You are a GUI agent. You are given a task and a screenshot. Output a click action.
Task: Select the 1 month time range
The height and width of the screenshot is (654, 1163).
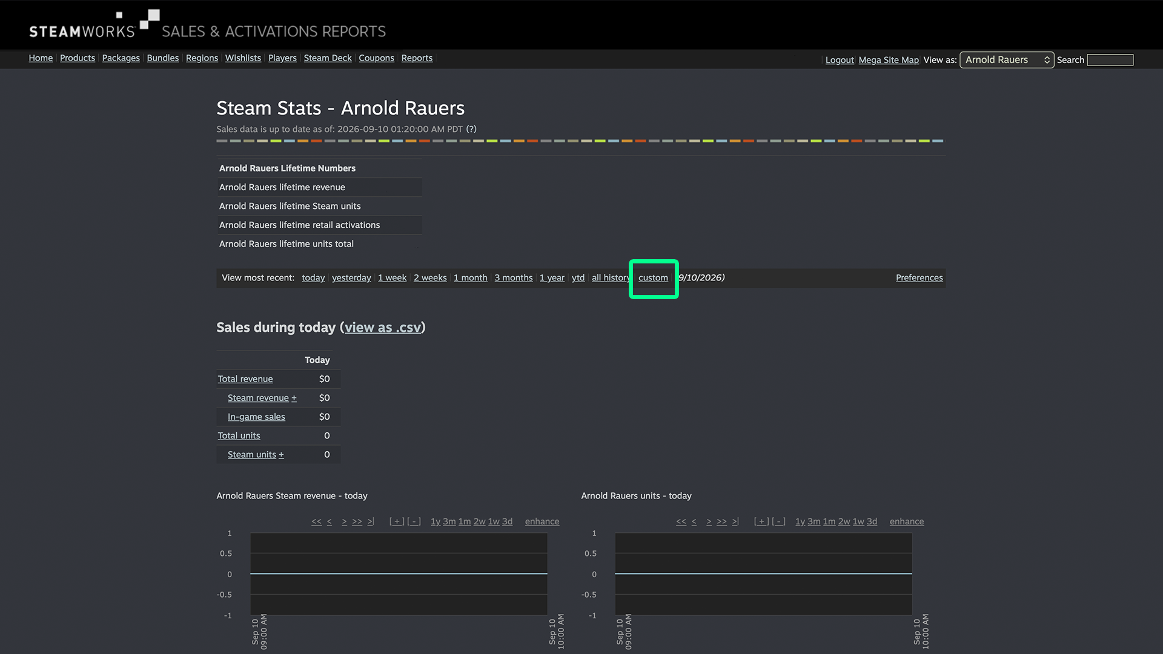click(470, 278)
